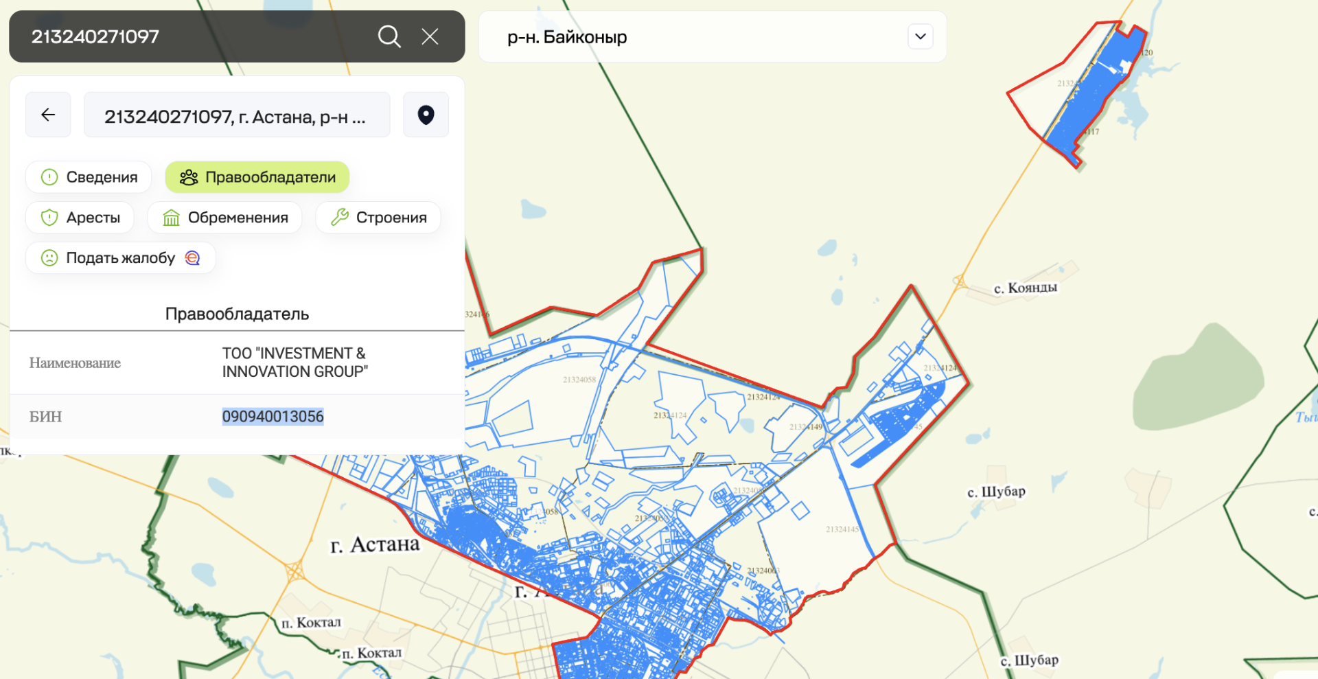Click the owner name TOO INVESTMENT & INNOVATION GROUP
This screenshot has height=679, width=1318.
click(x=294, y=362)
